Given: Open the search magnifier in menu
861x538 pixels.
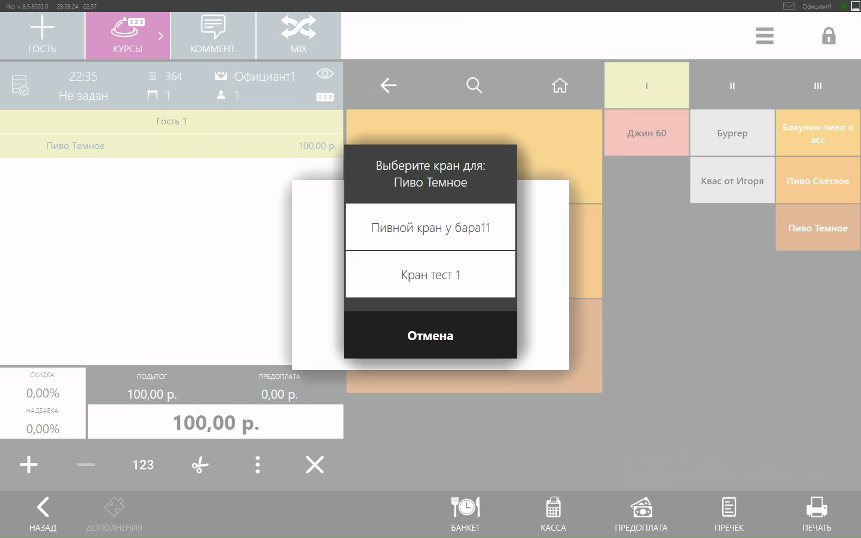Looking at the screenshot, I should [474, 85].
